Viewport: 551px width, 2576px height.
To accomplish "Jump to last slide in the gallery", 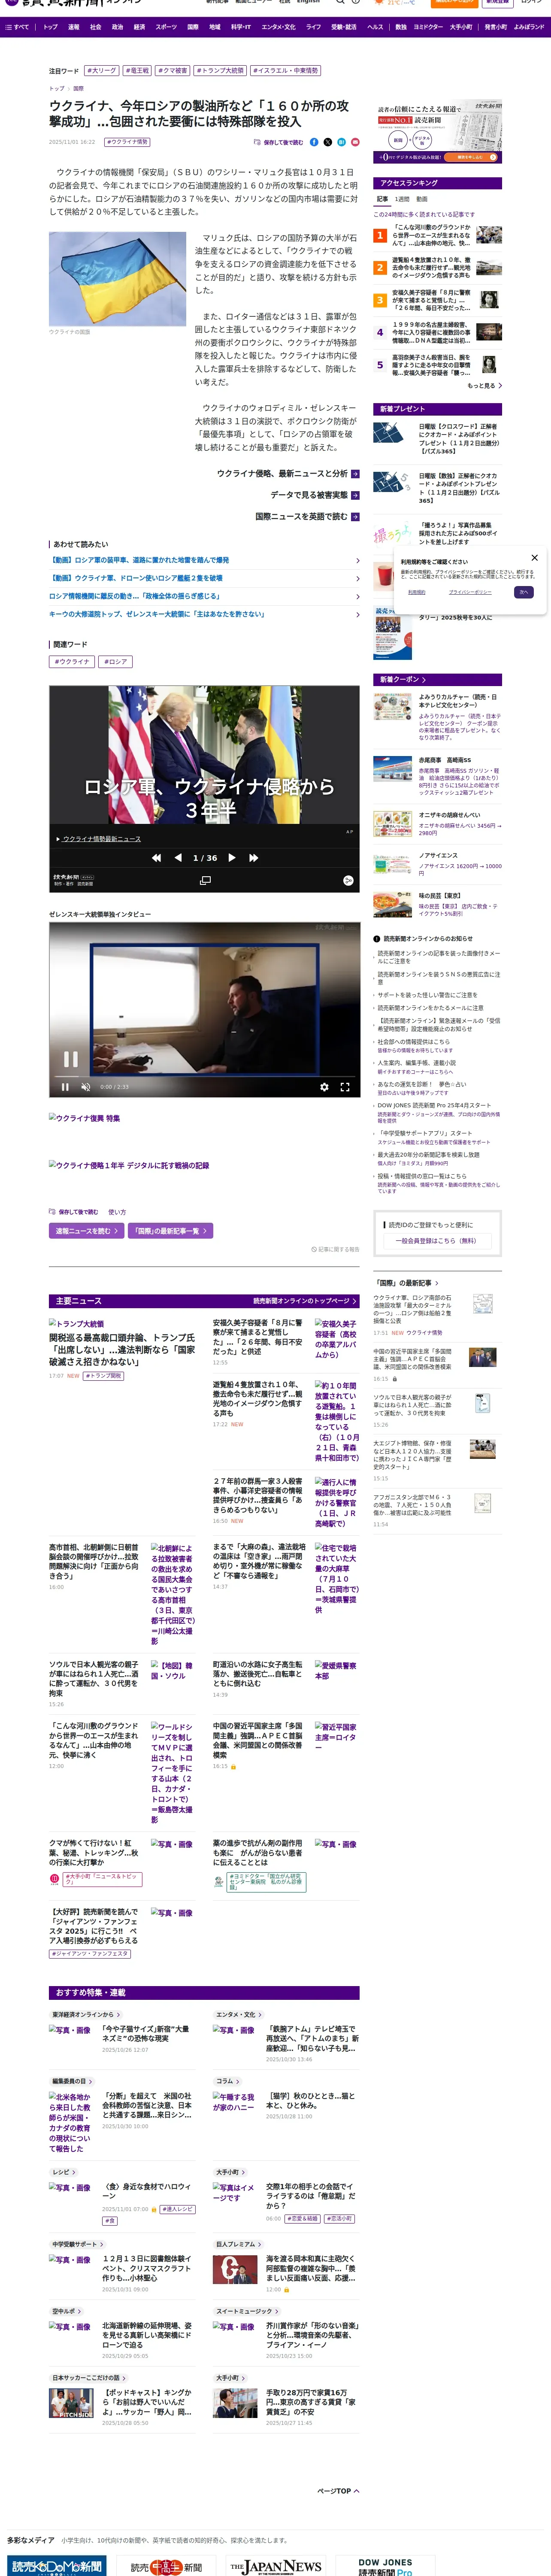I will (x=254, y=858).
